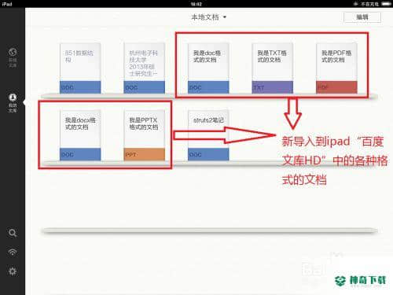Click the battery status indicator
The image size is (393, 295).
[x=386, y=4]
